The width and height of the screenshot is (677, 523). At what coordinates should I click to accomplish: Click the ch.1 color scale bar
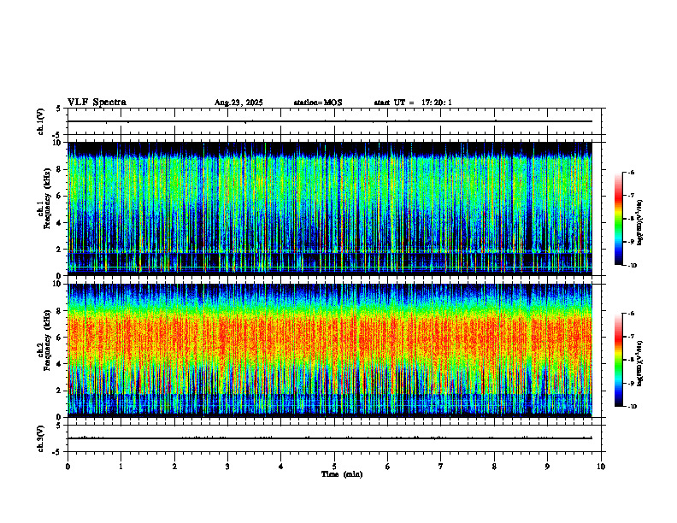click(x=618, y=219)
